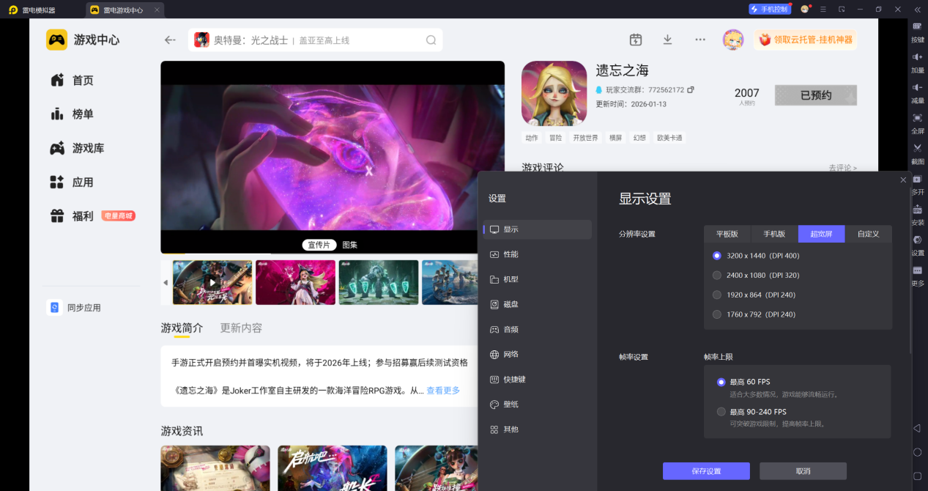
Task: Open 显示 settings category
Action: (x=538, y=229)
